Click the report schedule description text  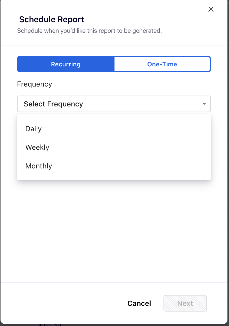click(x=89, y=31)
